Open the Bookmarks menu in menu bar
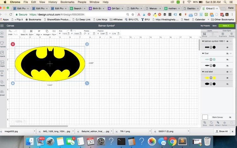This screenshot has height=148, width=237. (x=67, y=2)
